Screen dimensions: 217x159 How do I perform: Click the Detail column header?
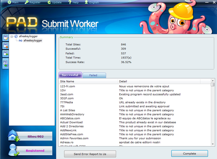click(x=159, y=81)
